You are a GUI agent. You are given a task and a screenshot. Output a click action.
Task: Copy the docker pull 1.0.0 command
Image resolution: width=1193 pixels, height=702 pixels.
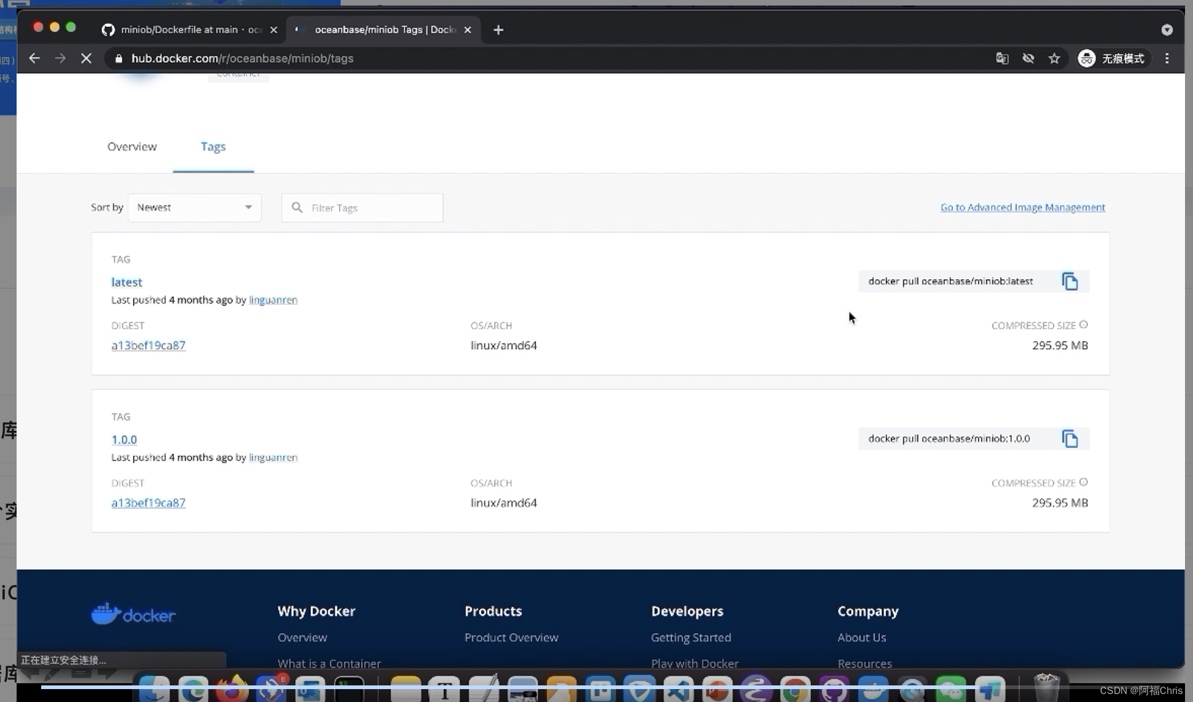coord(1069,439)
